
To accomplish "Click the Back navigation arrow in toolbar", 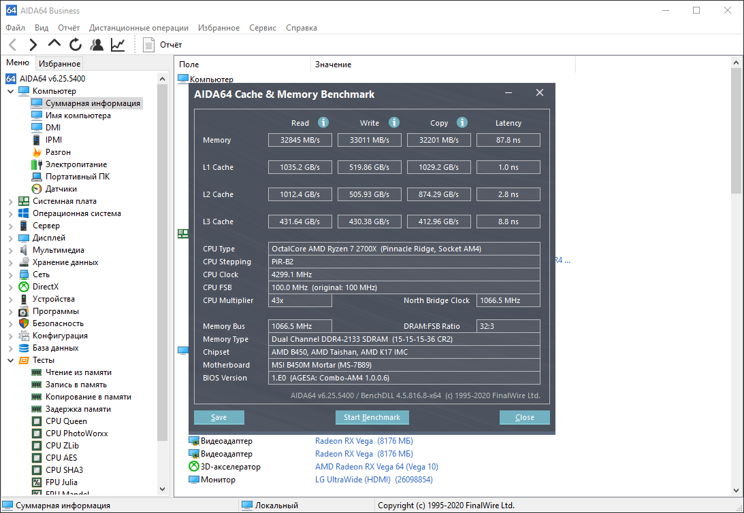I will click(12, 45).
